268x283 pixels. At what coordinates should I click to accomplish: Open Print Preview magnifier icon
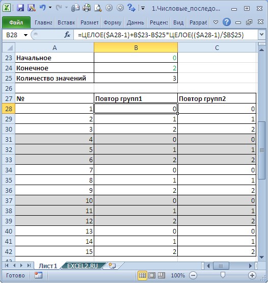pos(98,8)
